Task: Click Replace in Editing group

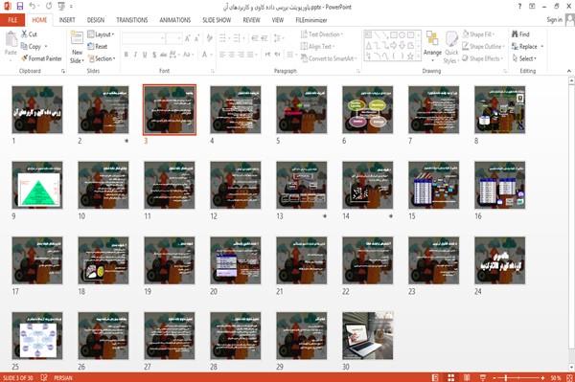Action: point(524,47)
